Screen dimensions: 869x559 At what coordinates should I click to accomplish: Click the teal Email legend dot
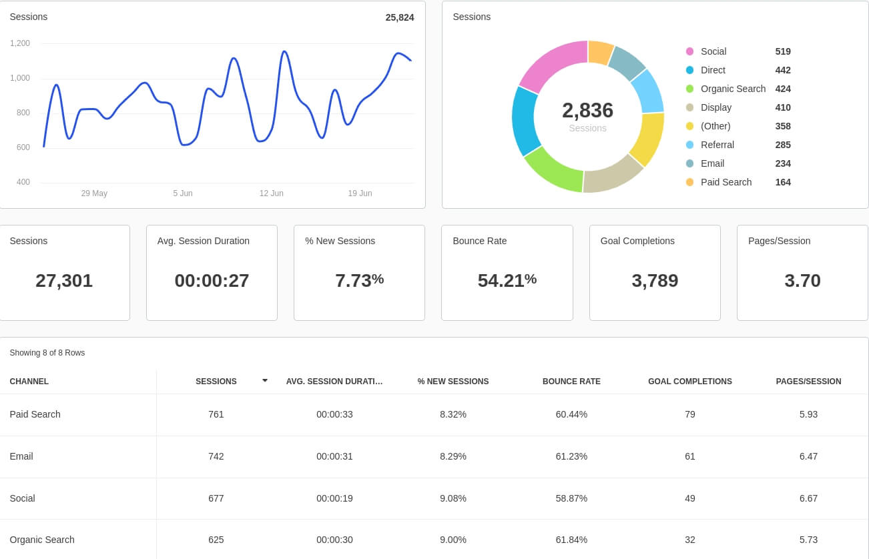pyautogui.click(x=689, y=163)
